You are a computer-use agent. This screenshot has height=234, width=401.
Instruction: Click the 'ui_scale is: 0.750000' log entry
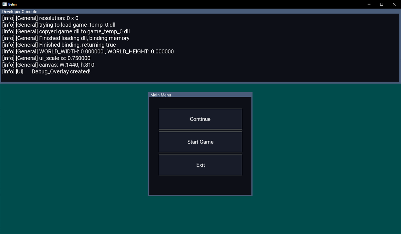[x=46, y=58]
